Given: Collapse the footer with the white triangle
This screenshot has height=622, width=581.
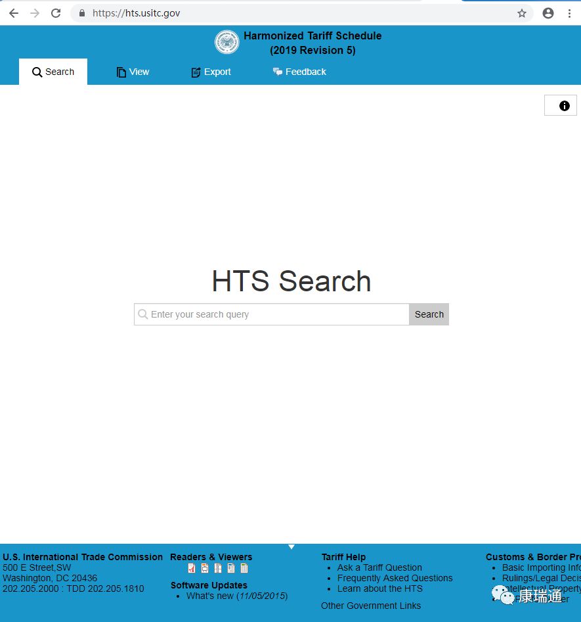Looking at the screenshot, I should click(x=291, y=547).
